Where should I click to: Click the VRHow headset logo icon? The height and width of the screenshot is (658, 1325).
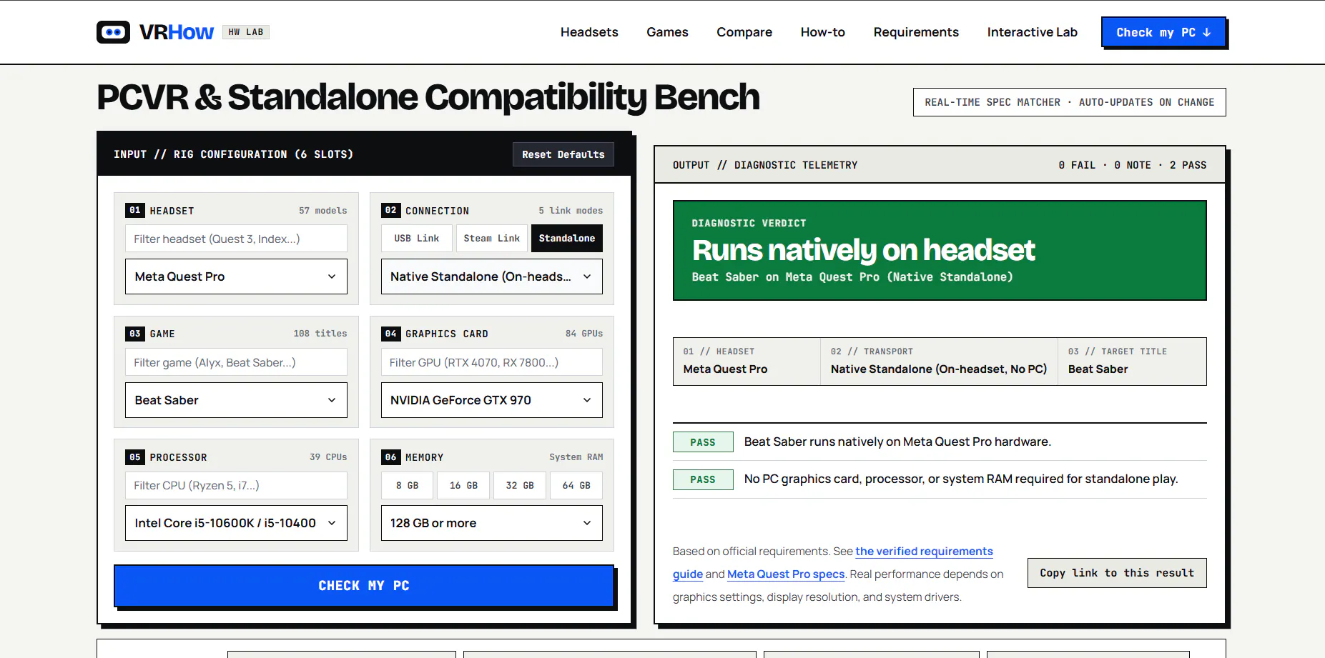point(113,32)
